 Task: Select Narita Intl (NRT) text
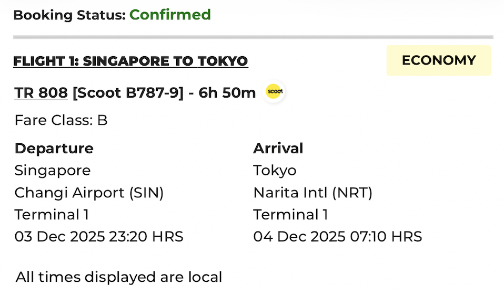pyautogui.click(x=313, y=193)
